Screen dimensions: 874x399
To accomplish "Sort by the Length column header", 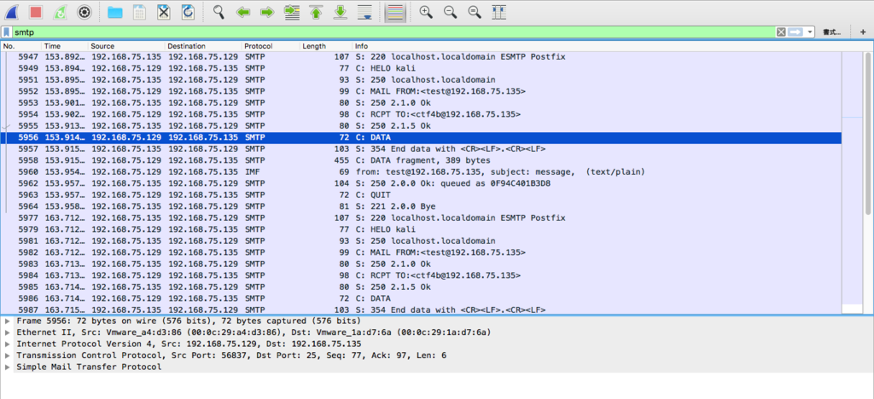I will tap(325, 46).
